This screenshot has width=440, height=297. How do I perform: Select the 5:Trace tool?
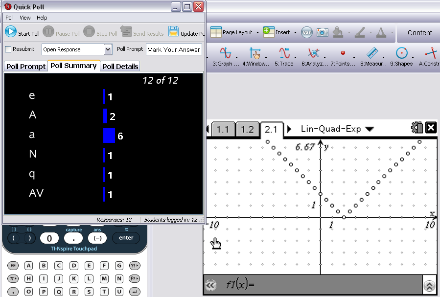click(284, 53)
